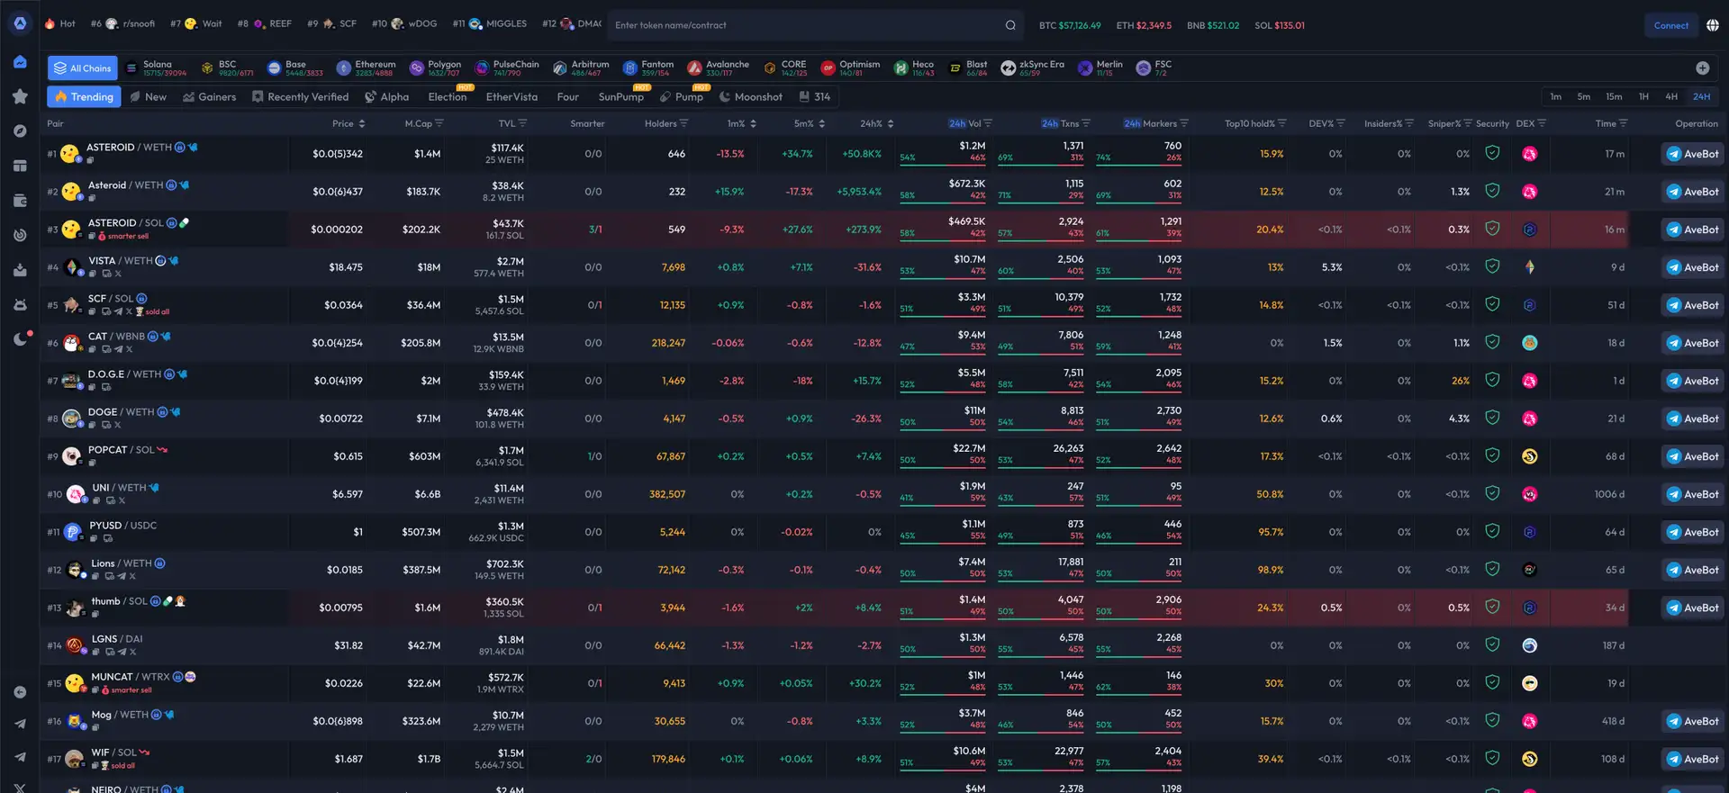1729x793 pixels.
Task: Click AveBot button for POPCAT row
Action: click(x=1692, y=456)
